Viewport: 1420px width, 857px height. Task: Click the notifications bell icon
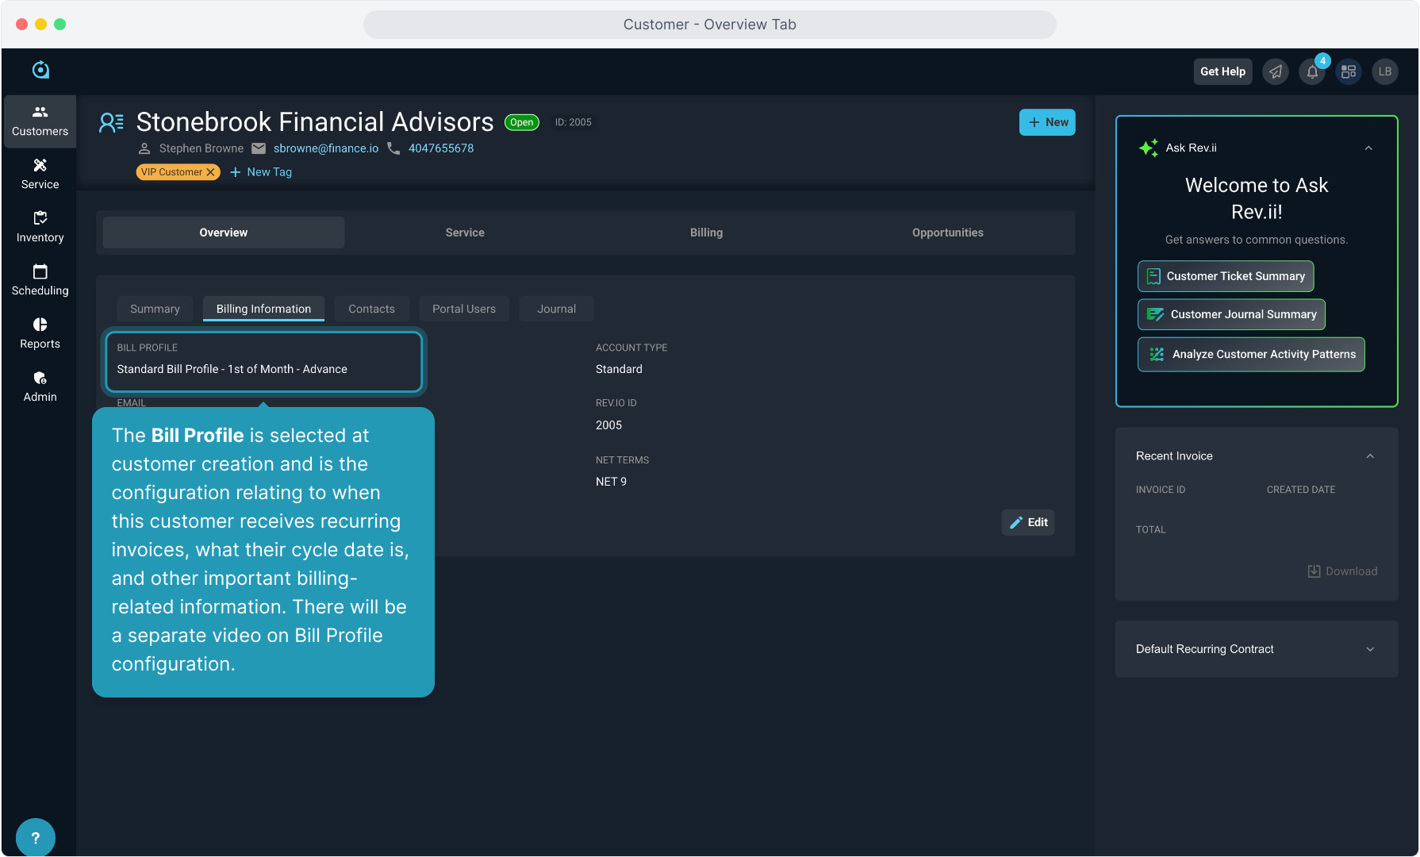1312,72
